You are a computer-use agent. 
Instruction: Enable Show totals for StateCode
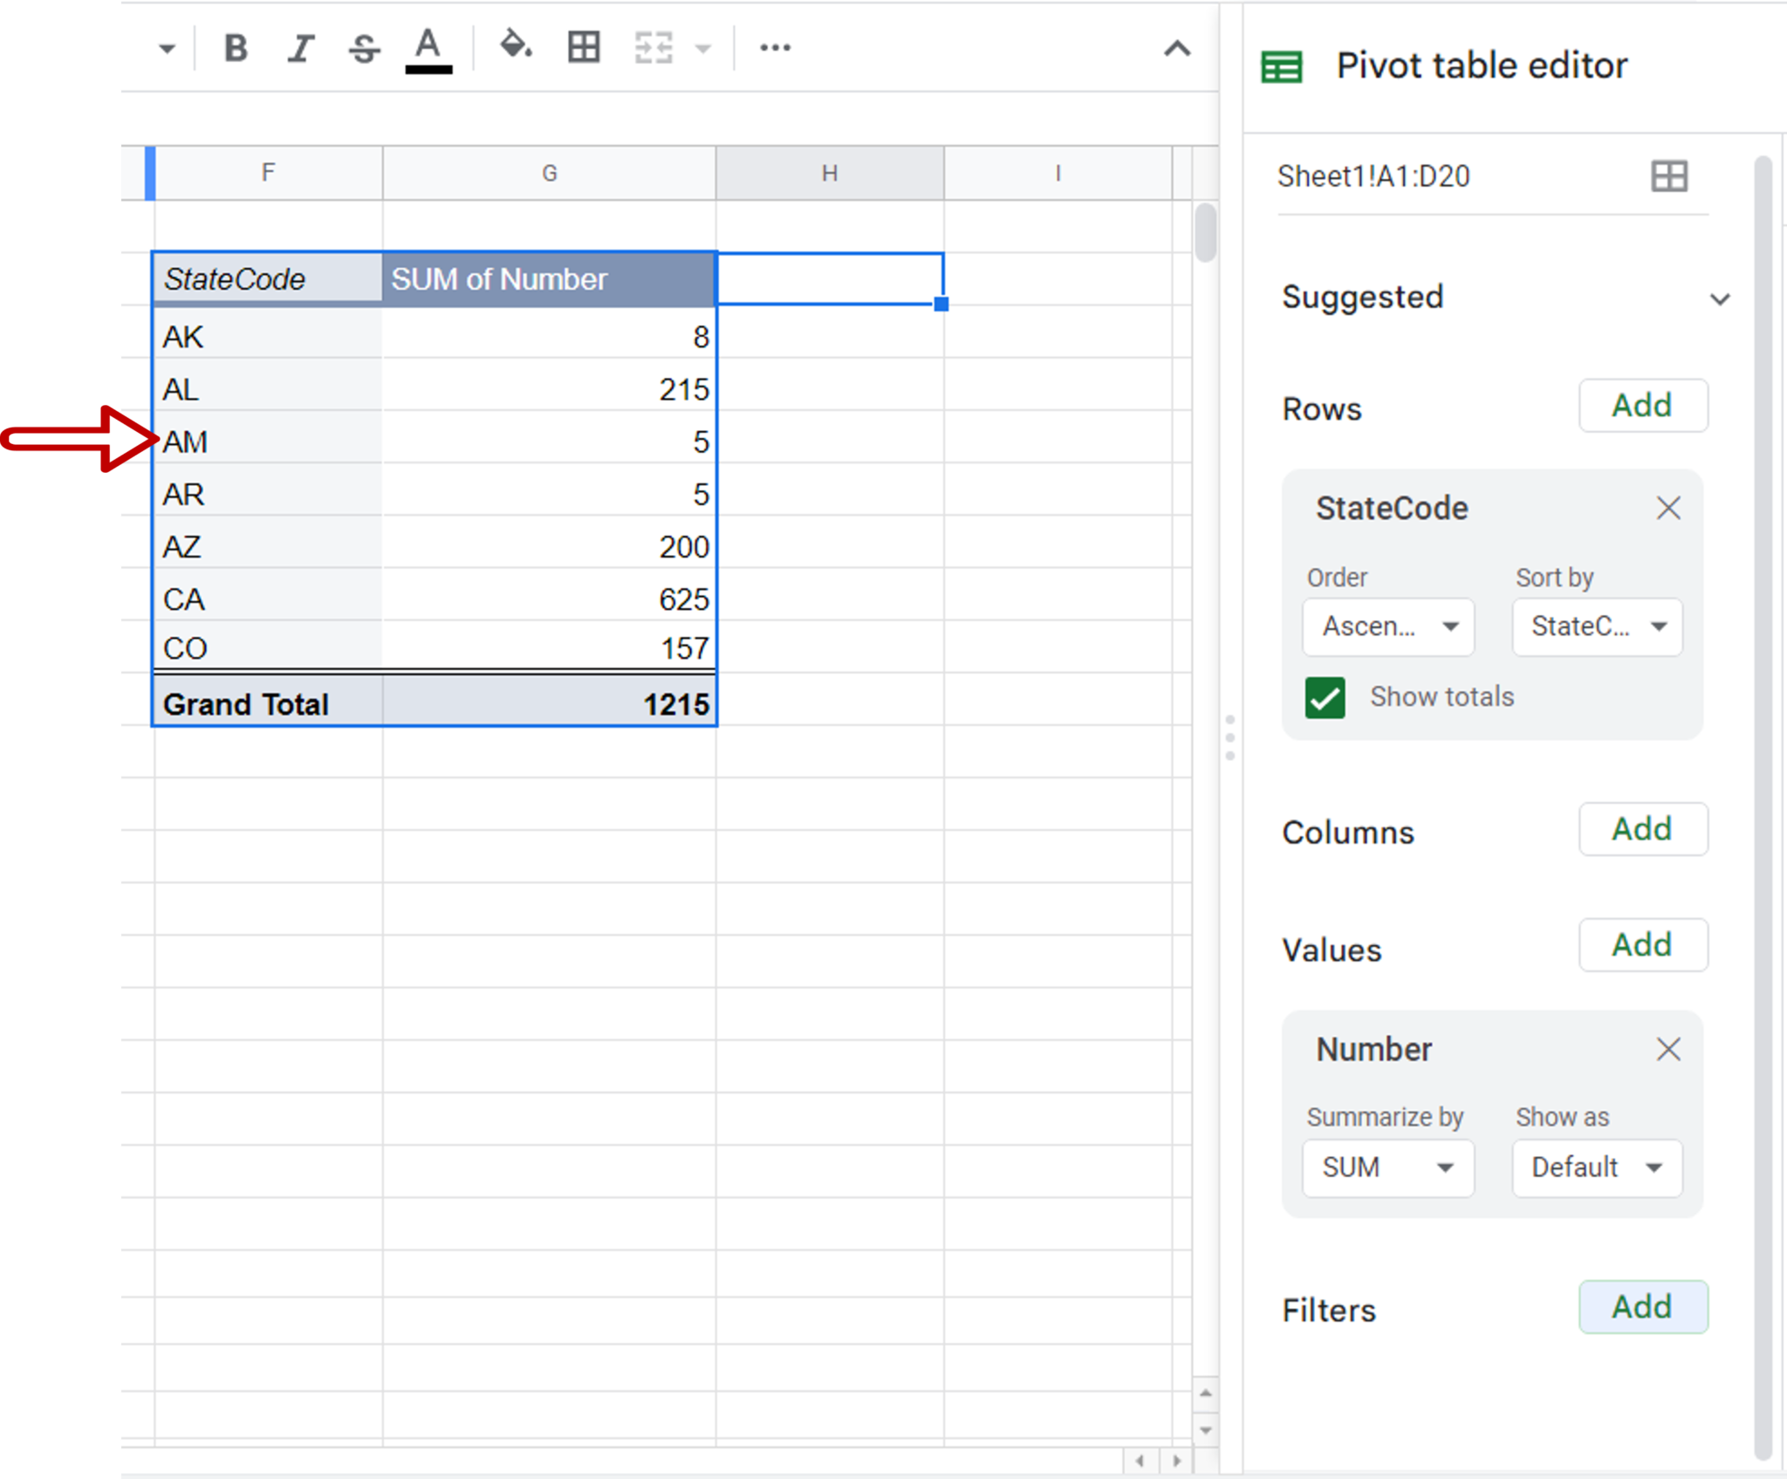(1325, 697)
